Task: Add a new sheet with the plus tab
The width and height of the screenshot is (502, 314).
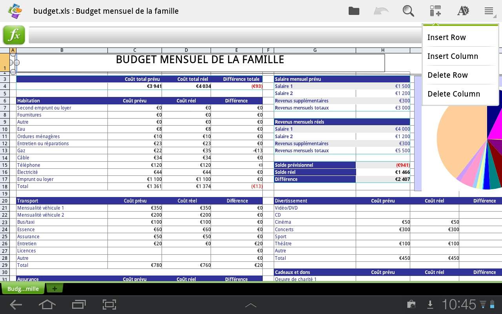Action: pos(55,288)
